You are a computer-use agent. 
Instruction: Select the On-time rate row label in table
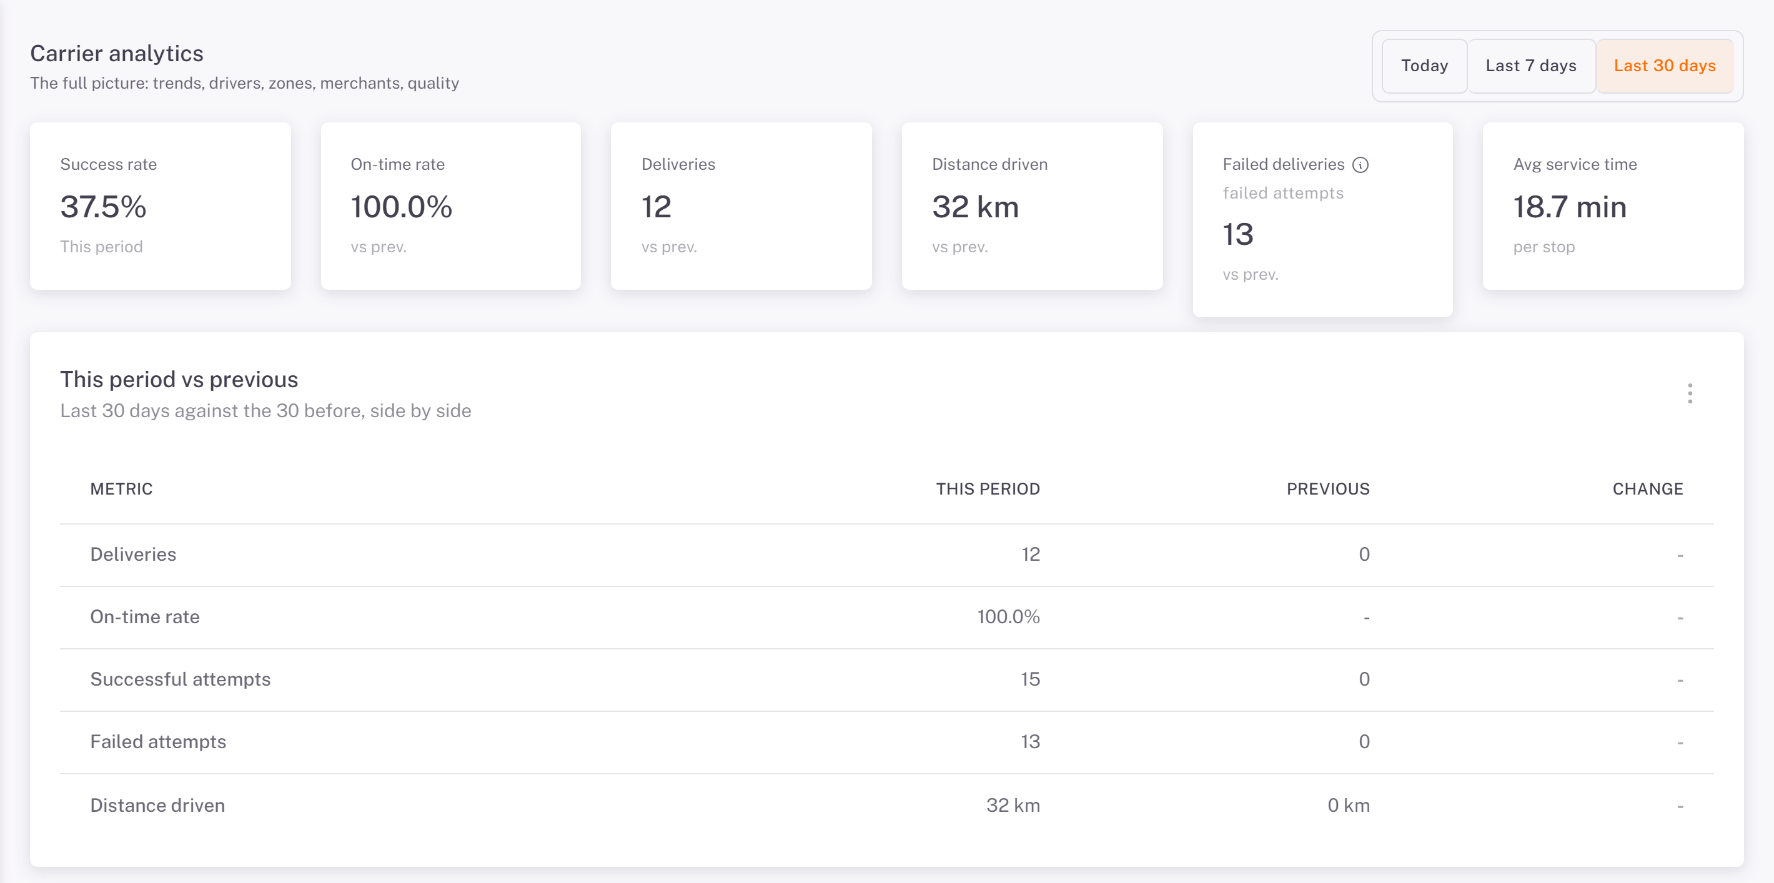(x=145, y=616)
